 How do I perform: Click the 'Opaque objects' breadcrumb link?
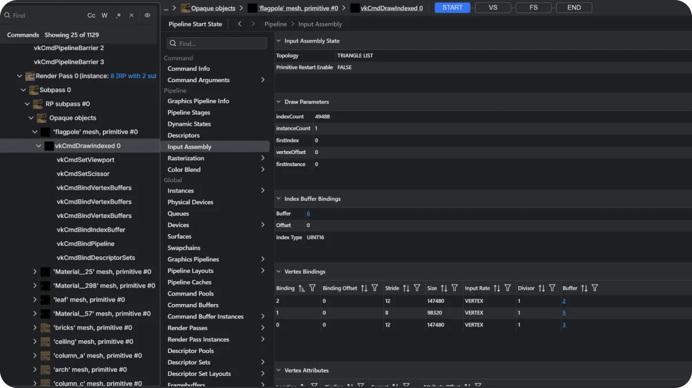coord(213,8)
